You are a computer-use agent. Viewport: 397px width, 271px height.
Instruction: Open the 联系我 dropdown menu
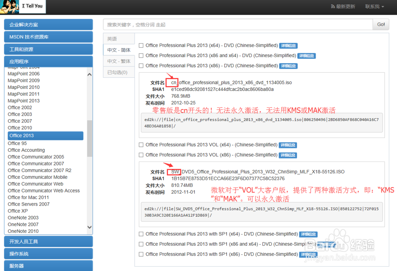click(x=374, y=7)
